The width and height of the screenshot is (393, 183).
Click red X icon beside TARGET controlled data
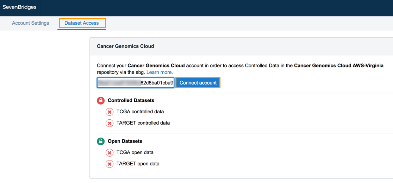point(110,123)
